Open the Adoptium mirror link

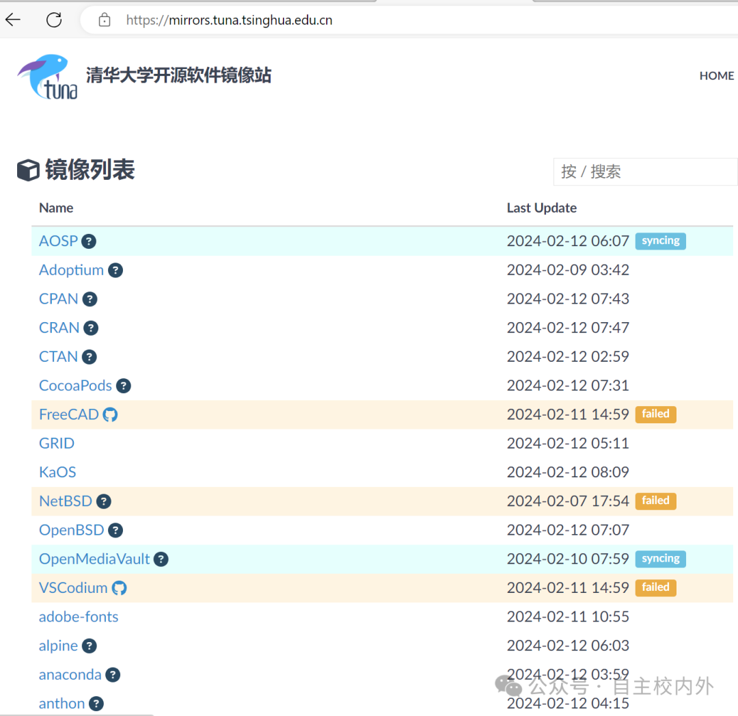[x=71, y=270]
